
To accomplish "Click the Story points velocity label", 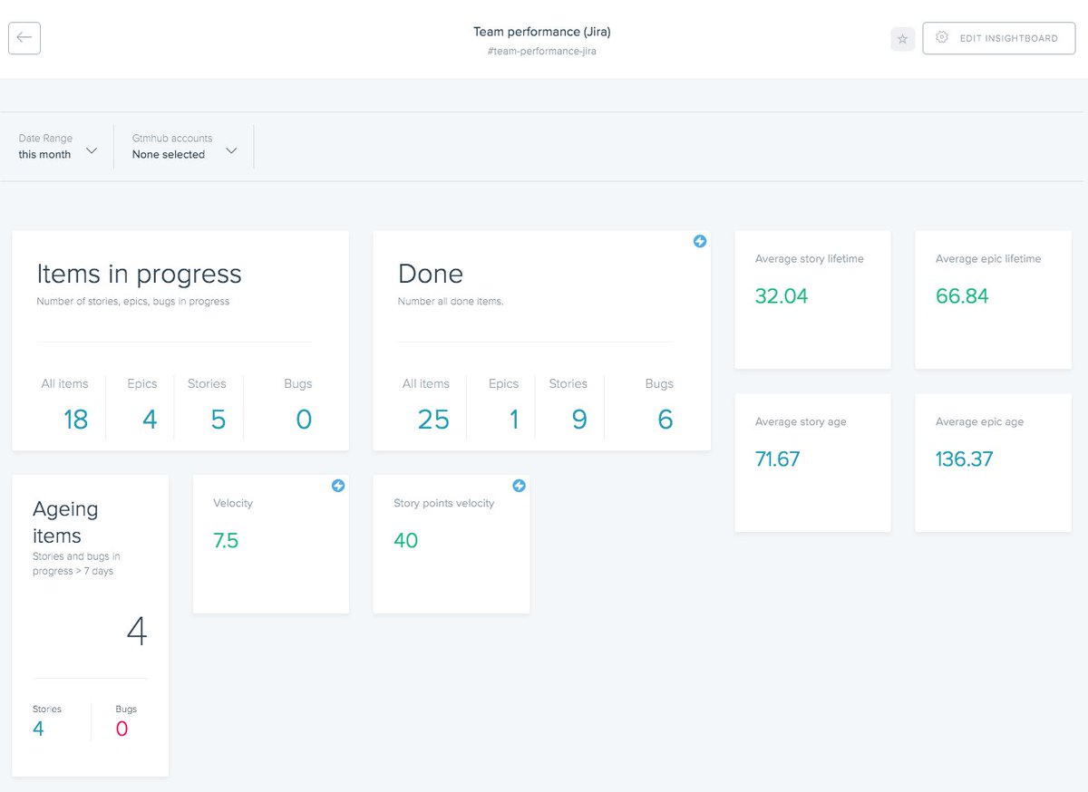I will (443, 504).
